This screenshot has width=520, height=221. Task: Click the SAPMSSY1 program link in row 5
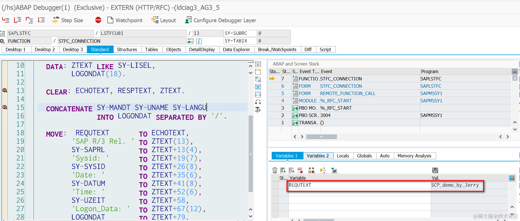click(x=431, y=93)
